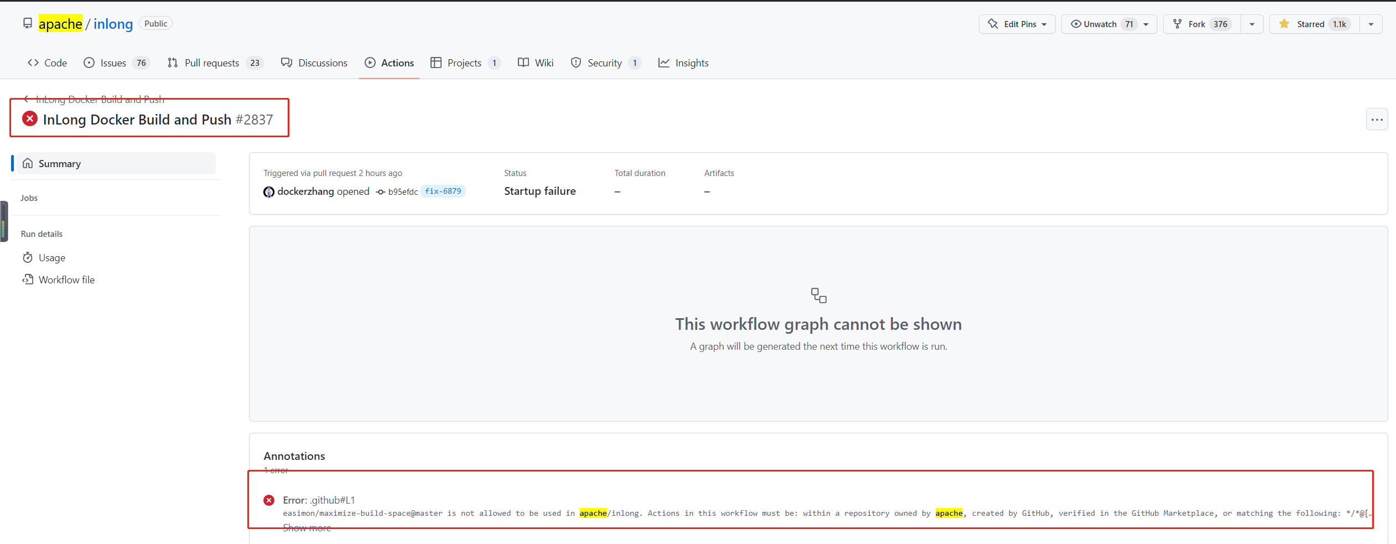The image size is (1396, 544).
Task: Click the star icon
Action: pos(1284,24)
